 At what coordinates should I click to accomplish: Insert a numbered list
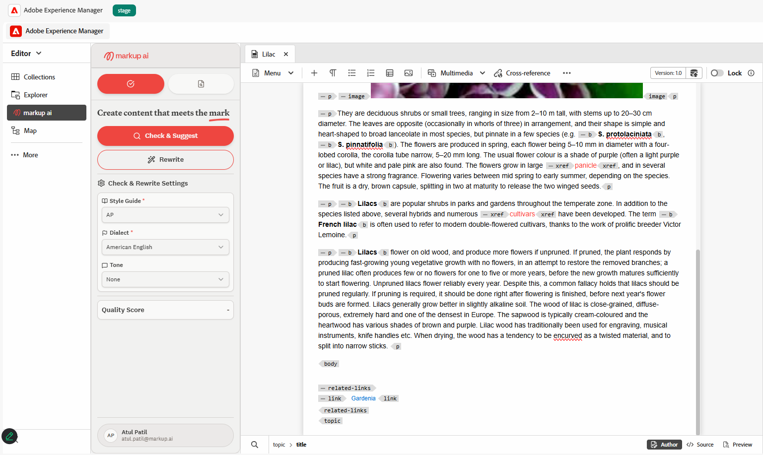[x=371, y=73]
